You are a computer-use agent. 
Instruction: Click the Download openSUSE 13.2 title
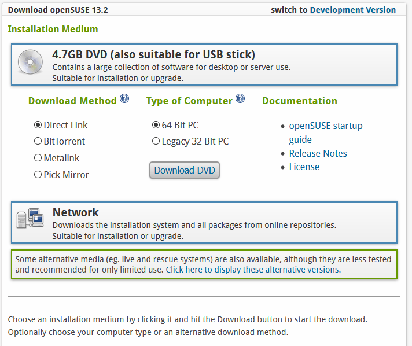click(58, 10)
